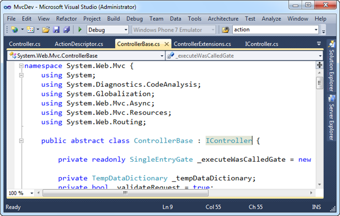
Task: Click the Find in Files icon
Action: (x=225, y=29)
